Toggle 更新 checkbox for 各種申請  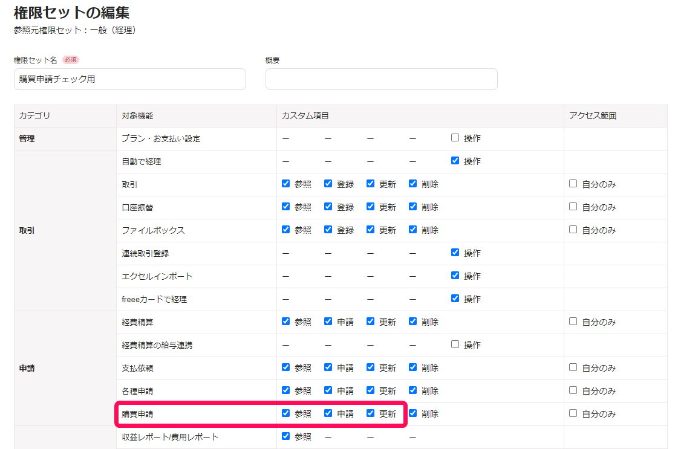click(370, 390)
